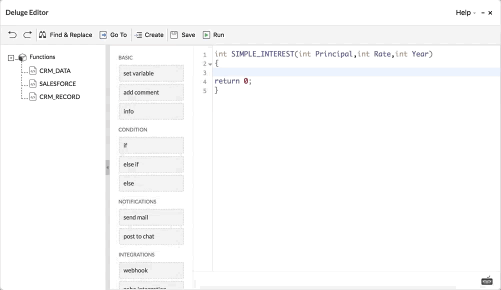
Task: Open Find & Replace binoculars tool
Action: [x=42, y=34]
